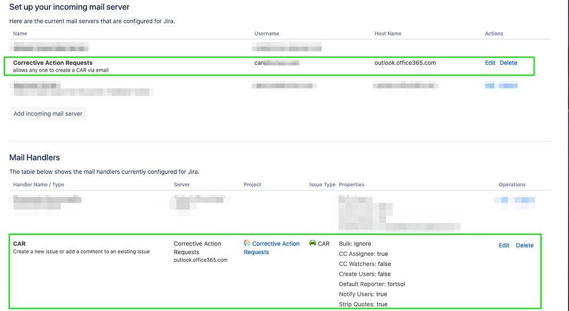The height and width of the screenshot is (311, 569).
Task: Click 'Notify Users: true' property
Action: (363, 295)
